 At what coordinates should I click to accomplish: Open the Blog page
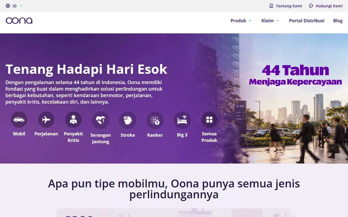point(338,21)
